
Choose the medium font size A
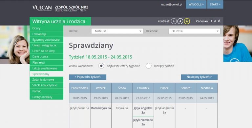click(215, 21)
